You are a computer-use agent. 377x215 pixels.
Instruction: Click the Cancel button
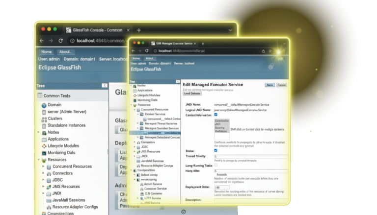[281, 85]
